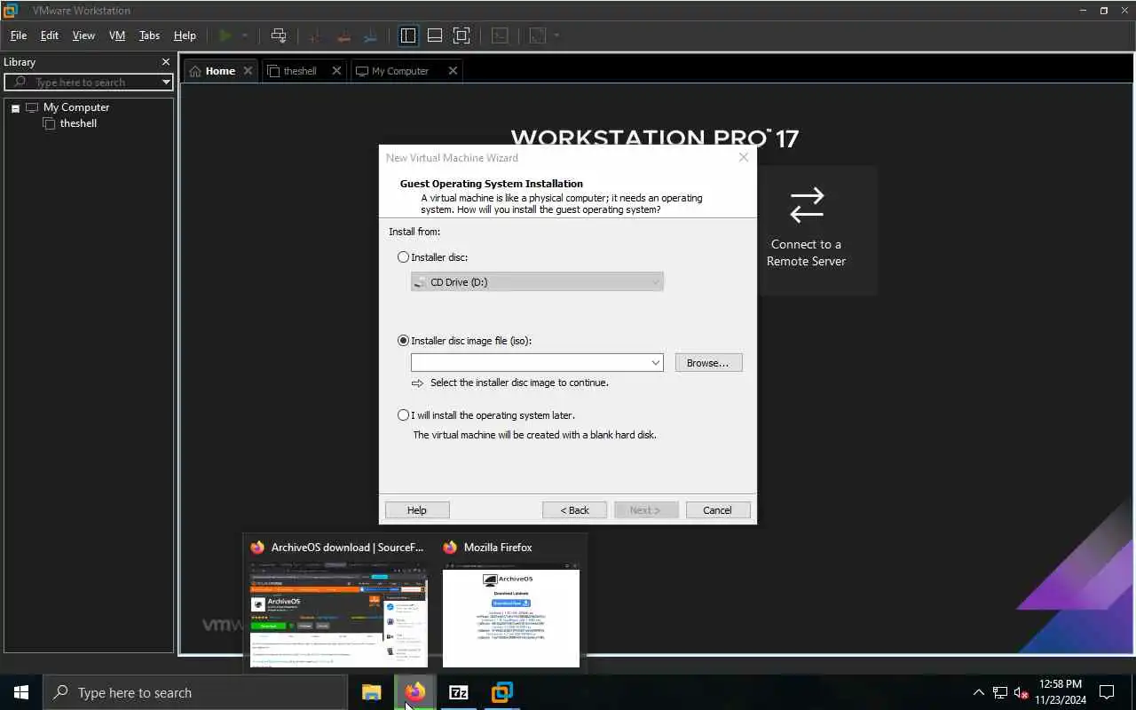Image resolution: width=1136 pixels, height=710 pixels.
Task: Click the wizard Help button
Action: coord(417,510)
